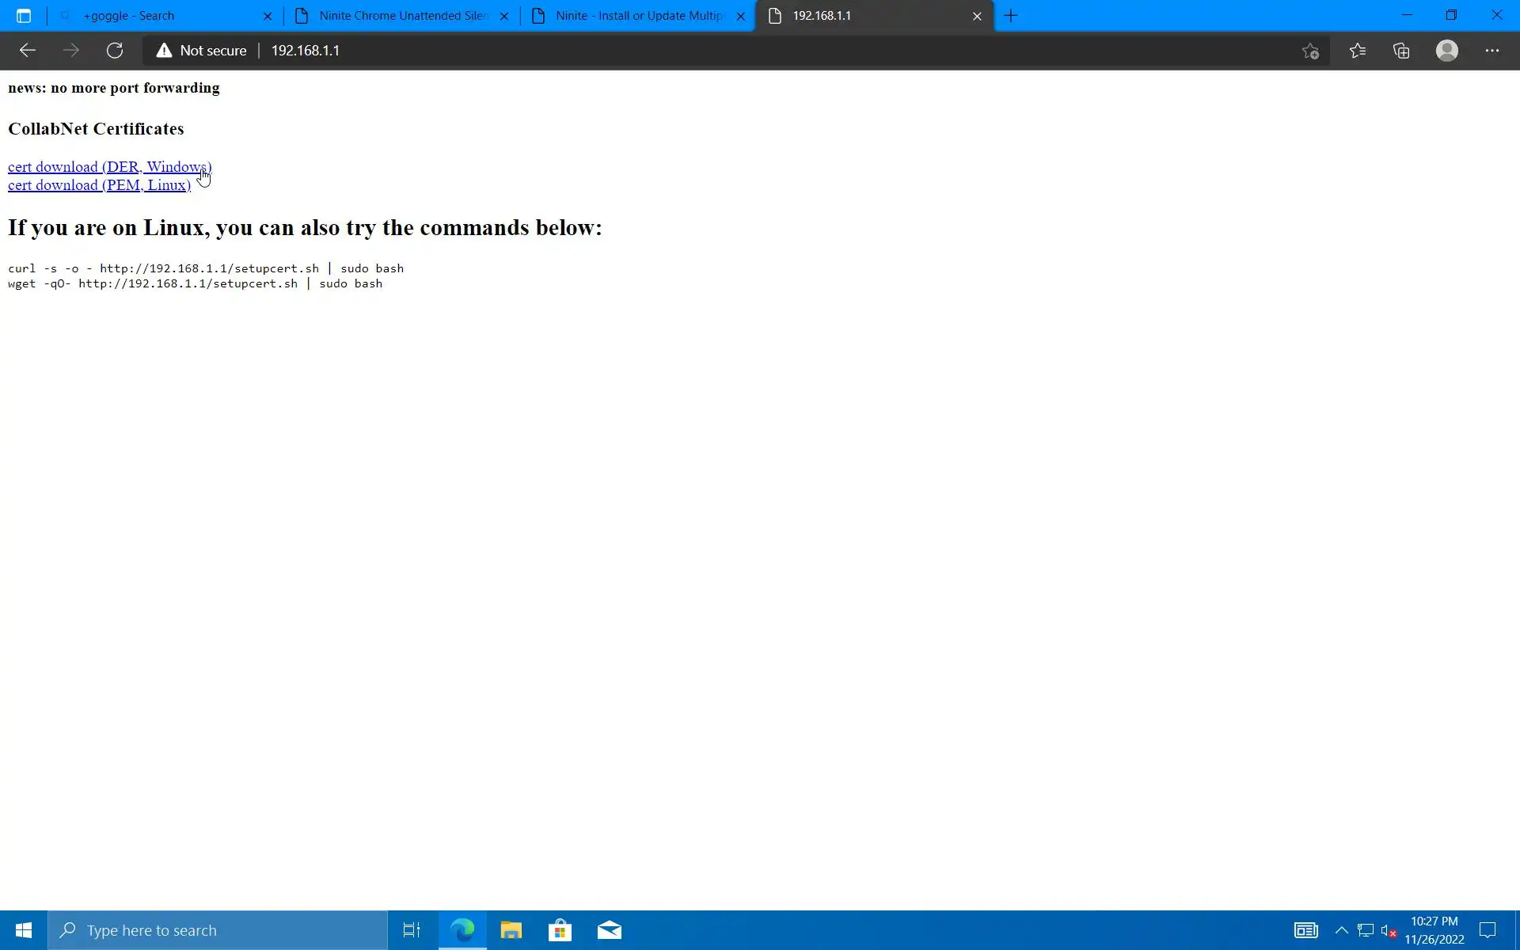The image size is (1520, 950).
Task: Show hidden system tray icons chevron
Action: 1341,930
